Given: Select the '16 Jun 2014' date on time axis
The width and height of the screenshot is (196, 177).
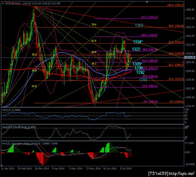Looking at the screenshot, I should pos(110,169).
